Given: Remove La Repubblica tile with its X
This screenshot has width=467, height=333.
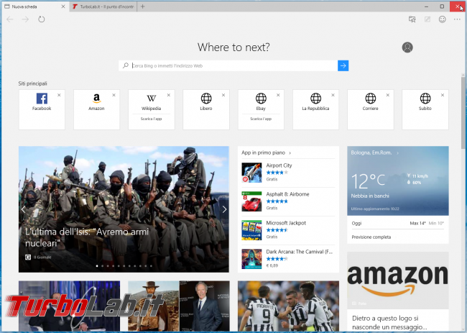Looking at the screenshot, I should (x=333, y=95).
